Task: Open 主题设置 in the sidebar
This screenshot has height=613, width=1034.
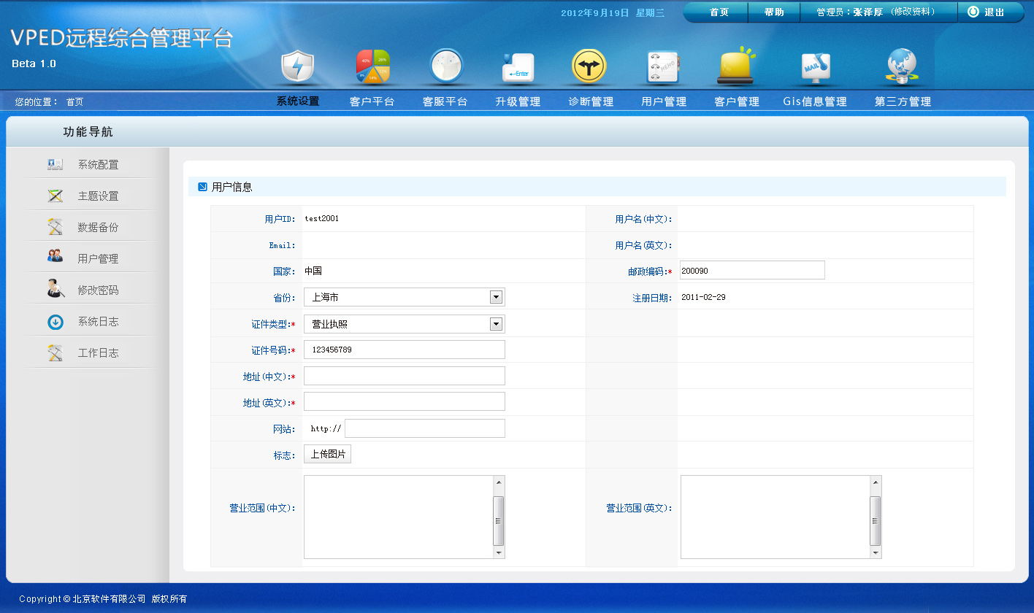Action: point(98,196)
